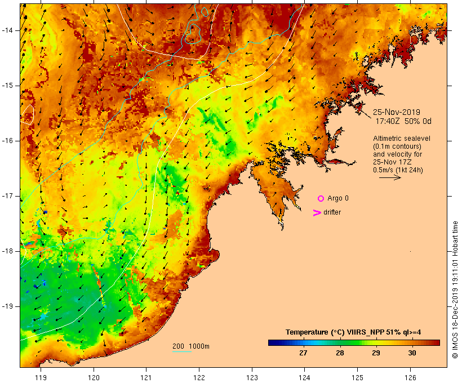The width and height of the screenshot is (462, 383).
Task: Click the text 17:40Z 50% 0d
Action: pos(403,121)
